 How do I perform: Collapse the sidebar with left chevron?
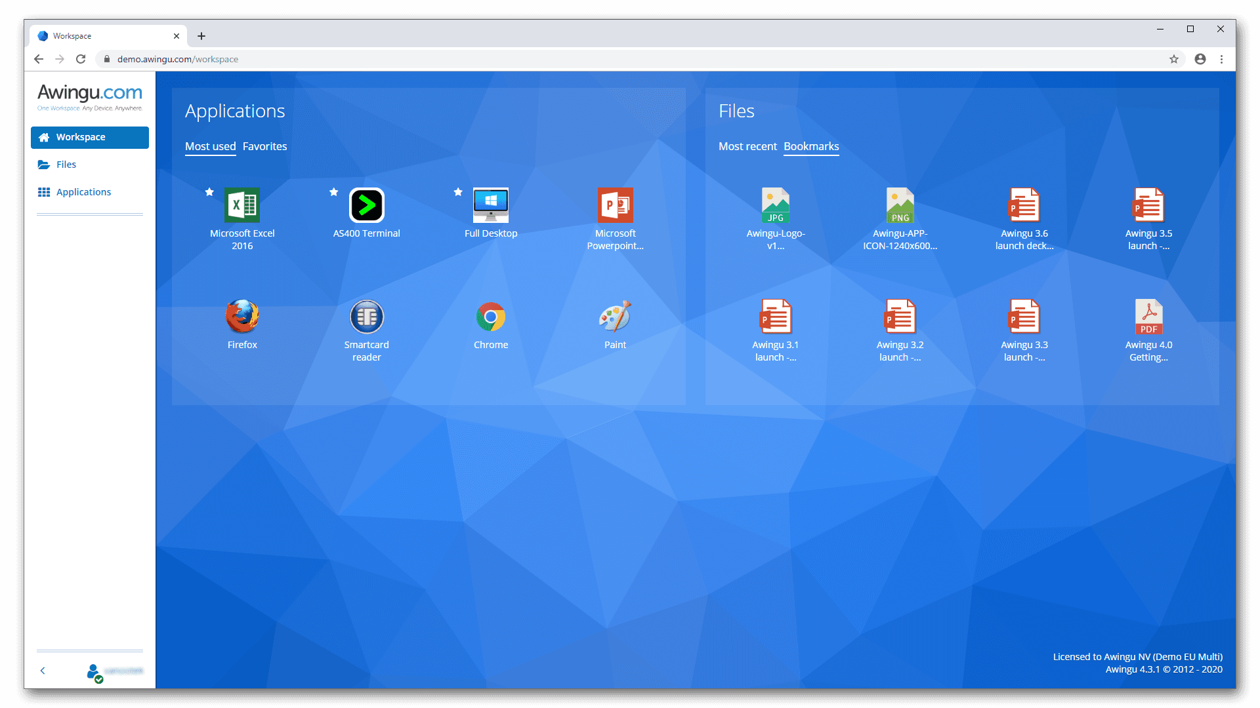(x=43, y=671)
